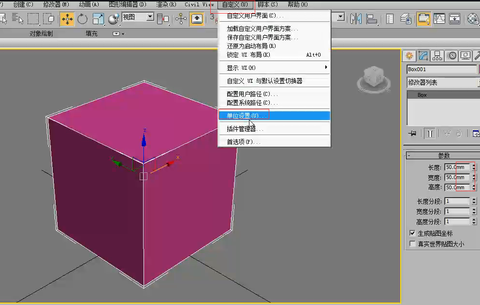This screenshot has height=305, width=480.
Task: Toggle show end result button
Action: (x=429, y=134)
